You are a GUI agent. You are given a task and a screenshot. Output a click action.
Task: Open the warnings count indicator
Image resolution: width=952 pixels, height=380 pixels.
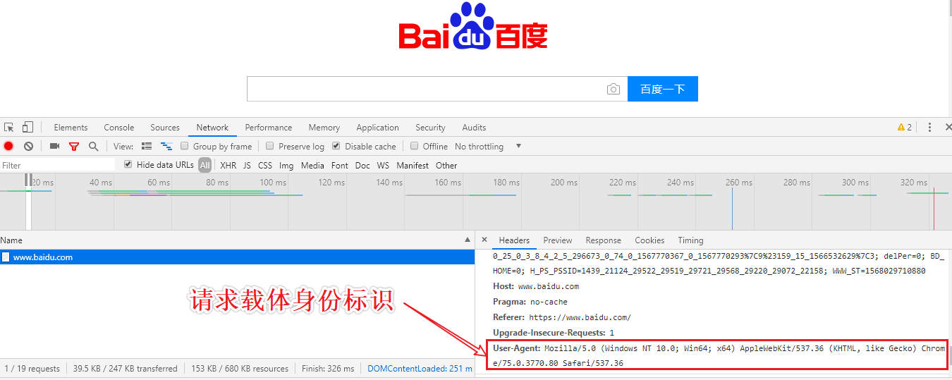pos(904,128)
